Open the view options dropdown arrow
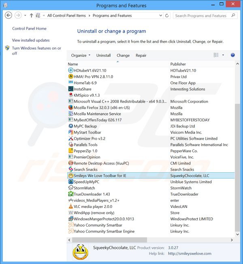243x264 pixels. click(223, 55)
